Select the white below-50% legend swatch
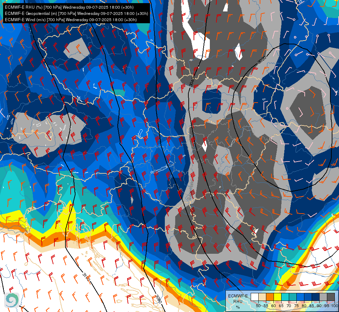The width and height of the screenshot is (339, 312). 255,297
